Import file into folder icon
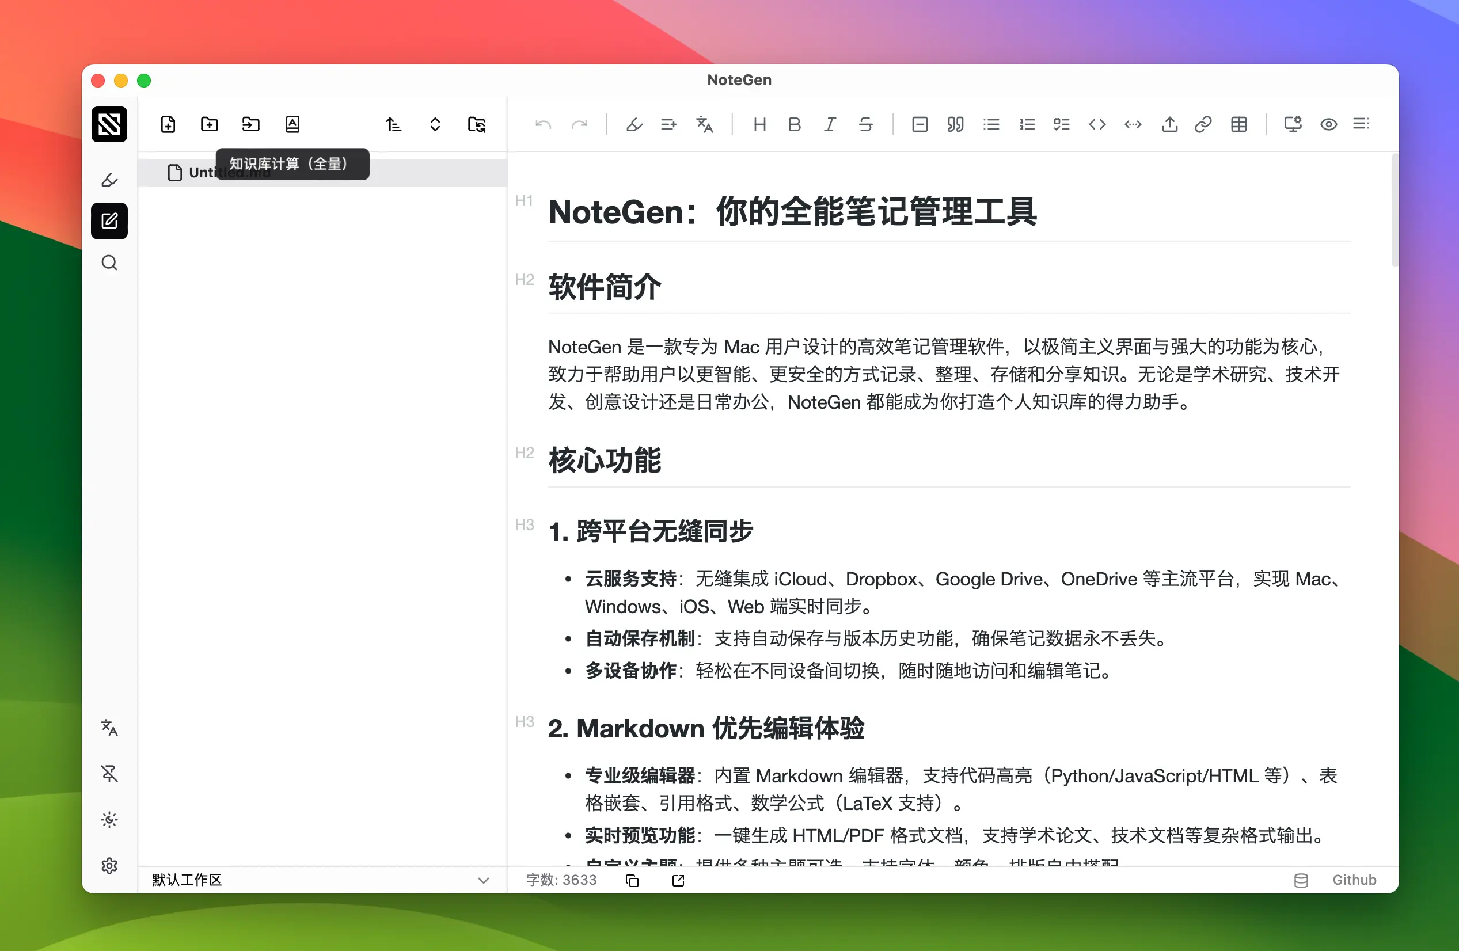The width and height of the screenshot is (1459, 951). pyautogui.click(x=250, y=124)
